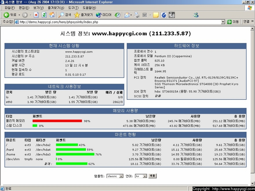
Task: Click the black-and-white picture toolbar icon
Action: [x=172, y=15]
